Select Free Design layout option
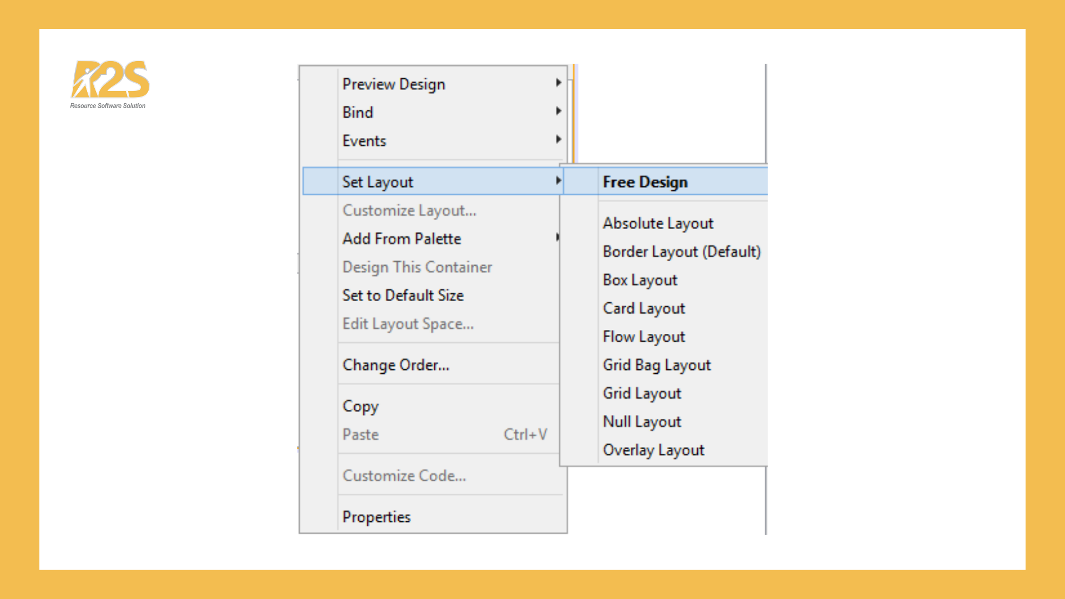 coord(645,182)
